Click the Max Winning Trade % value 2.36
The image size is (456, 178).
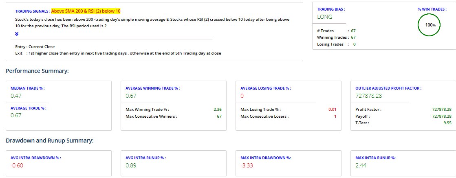(x=217, y=110)
